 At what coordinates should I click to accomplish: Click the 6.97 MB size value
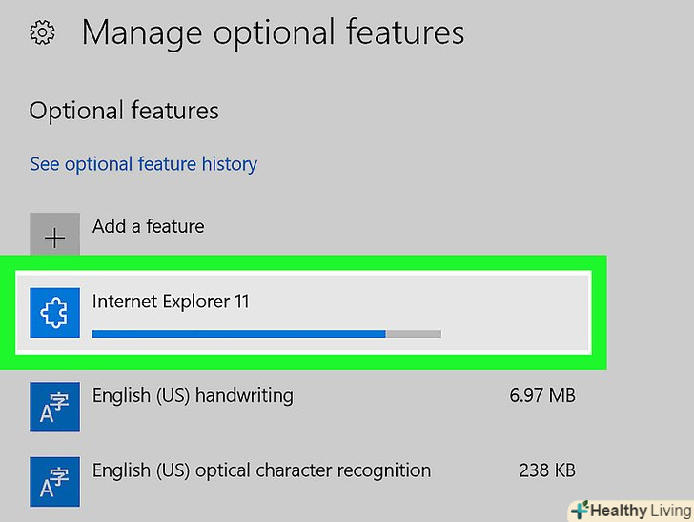coord(542,395)
